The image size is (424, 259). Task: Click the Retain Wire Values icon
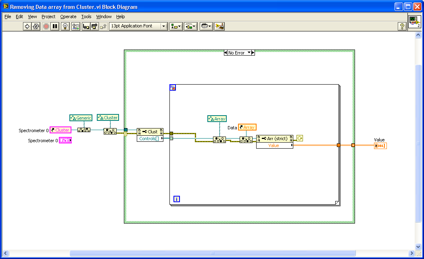click(x=75, y=26)
